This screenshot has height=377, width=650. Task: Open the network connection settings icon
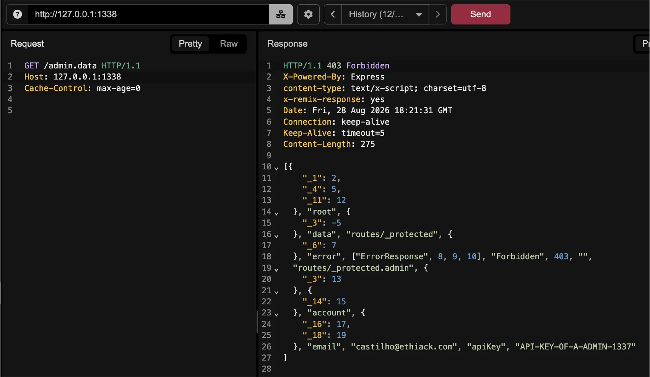[x=281, y=15]
